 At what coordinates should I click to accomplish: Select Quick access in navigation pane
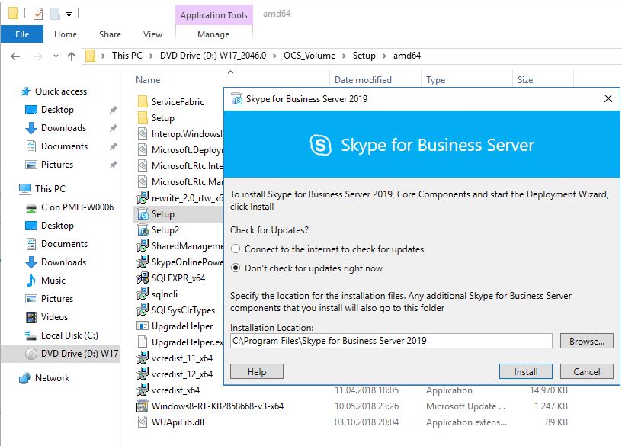(61, 91)
